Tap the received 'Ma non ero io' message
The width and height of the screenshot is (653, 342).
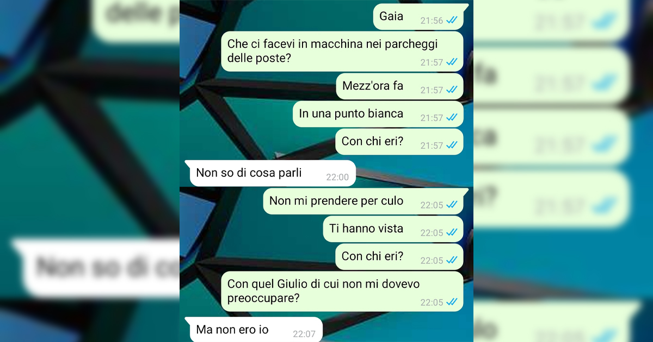coord(254,330)
